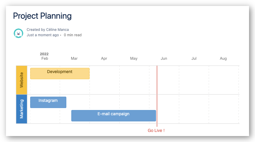Click the Apr month label
The width and height of the screenshot is (255, 142).
pyautogui.click(x=104, y=59)
